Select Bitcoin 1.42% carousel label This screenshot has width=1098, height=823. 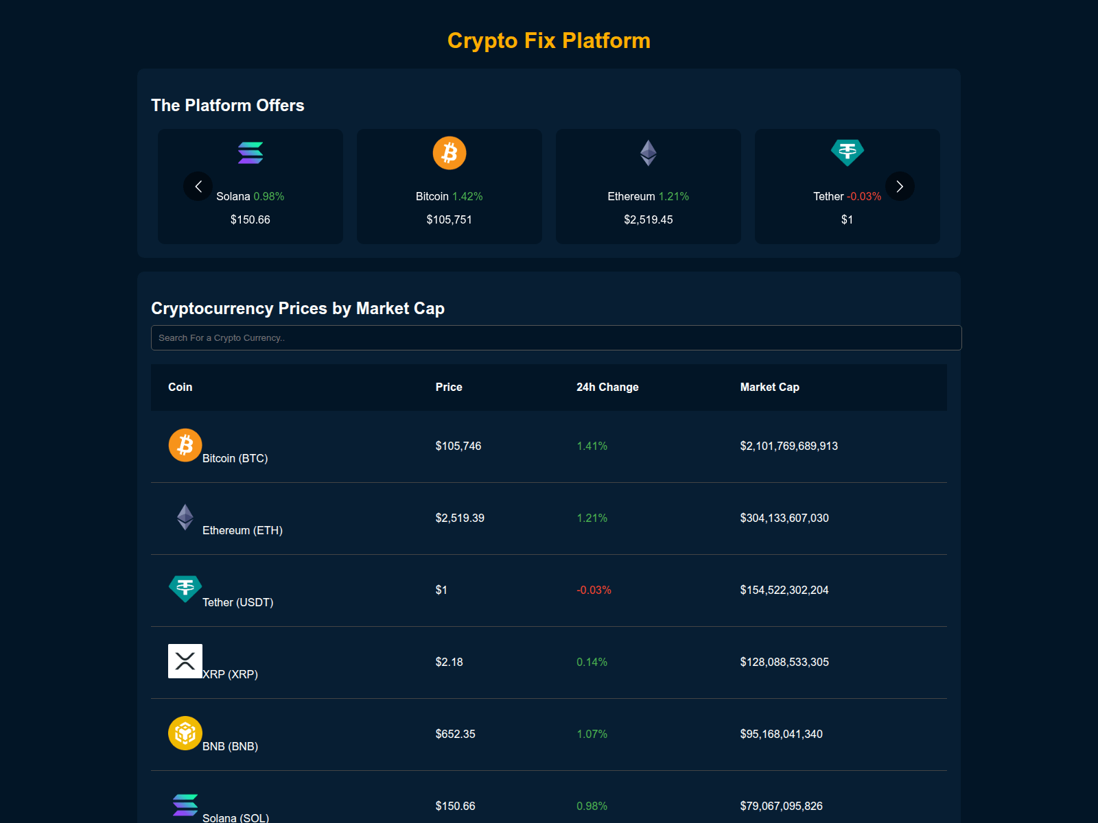tap(449, 197)
